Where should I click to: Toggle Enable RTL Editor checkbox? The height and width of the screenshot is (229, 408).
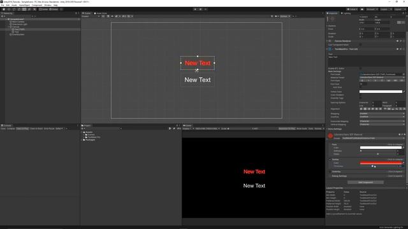click(x=360, y=68)
